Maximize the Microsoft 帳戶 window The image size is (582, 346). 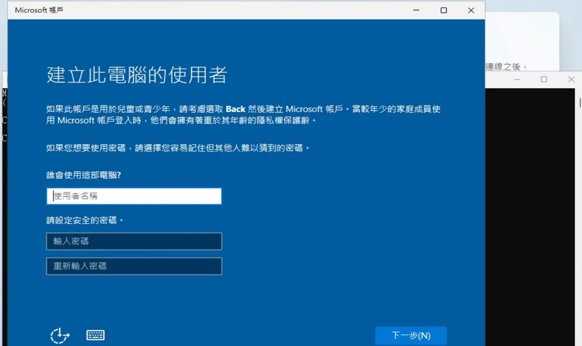click(444, 10)
